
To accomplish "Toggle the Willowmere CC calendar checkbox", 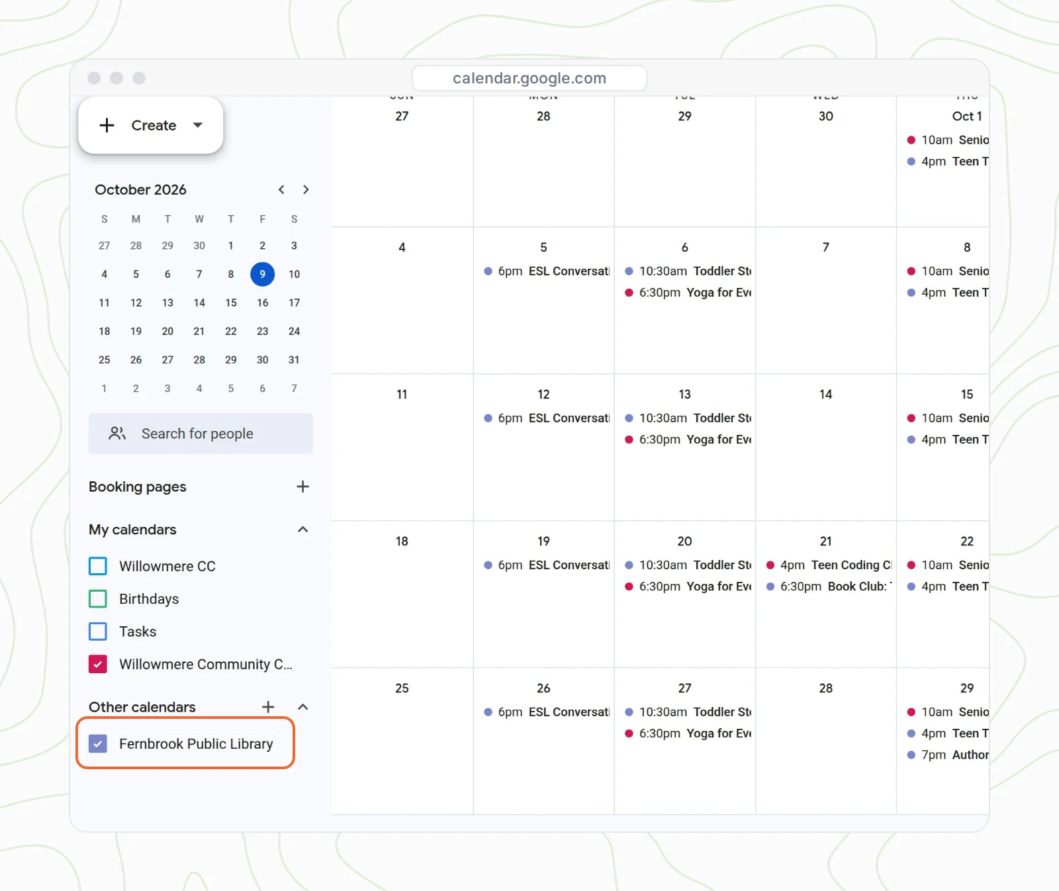I will point(98,566).
